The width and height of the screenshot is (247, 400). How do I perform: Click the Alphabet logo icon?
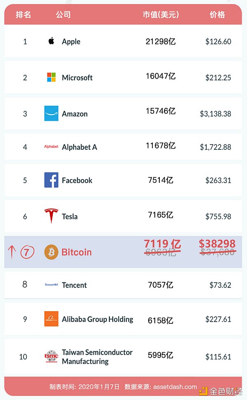[51, 147]
